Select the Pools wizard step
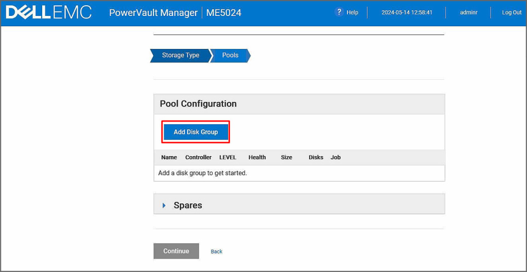Viewport: 527px width, 272px height. coord(230,55)
